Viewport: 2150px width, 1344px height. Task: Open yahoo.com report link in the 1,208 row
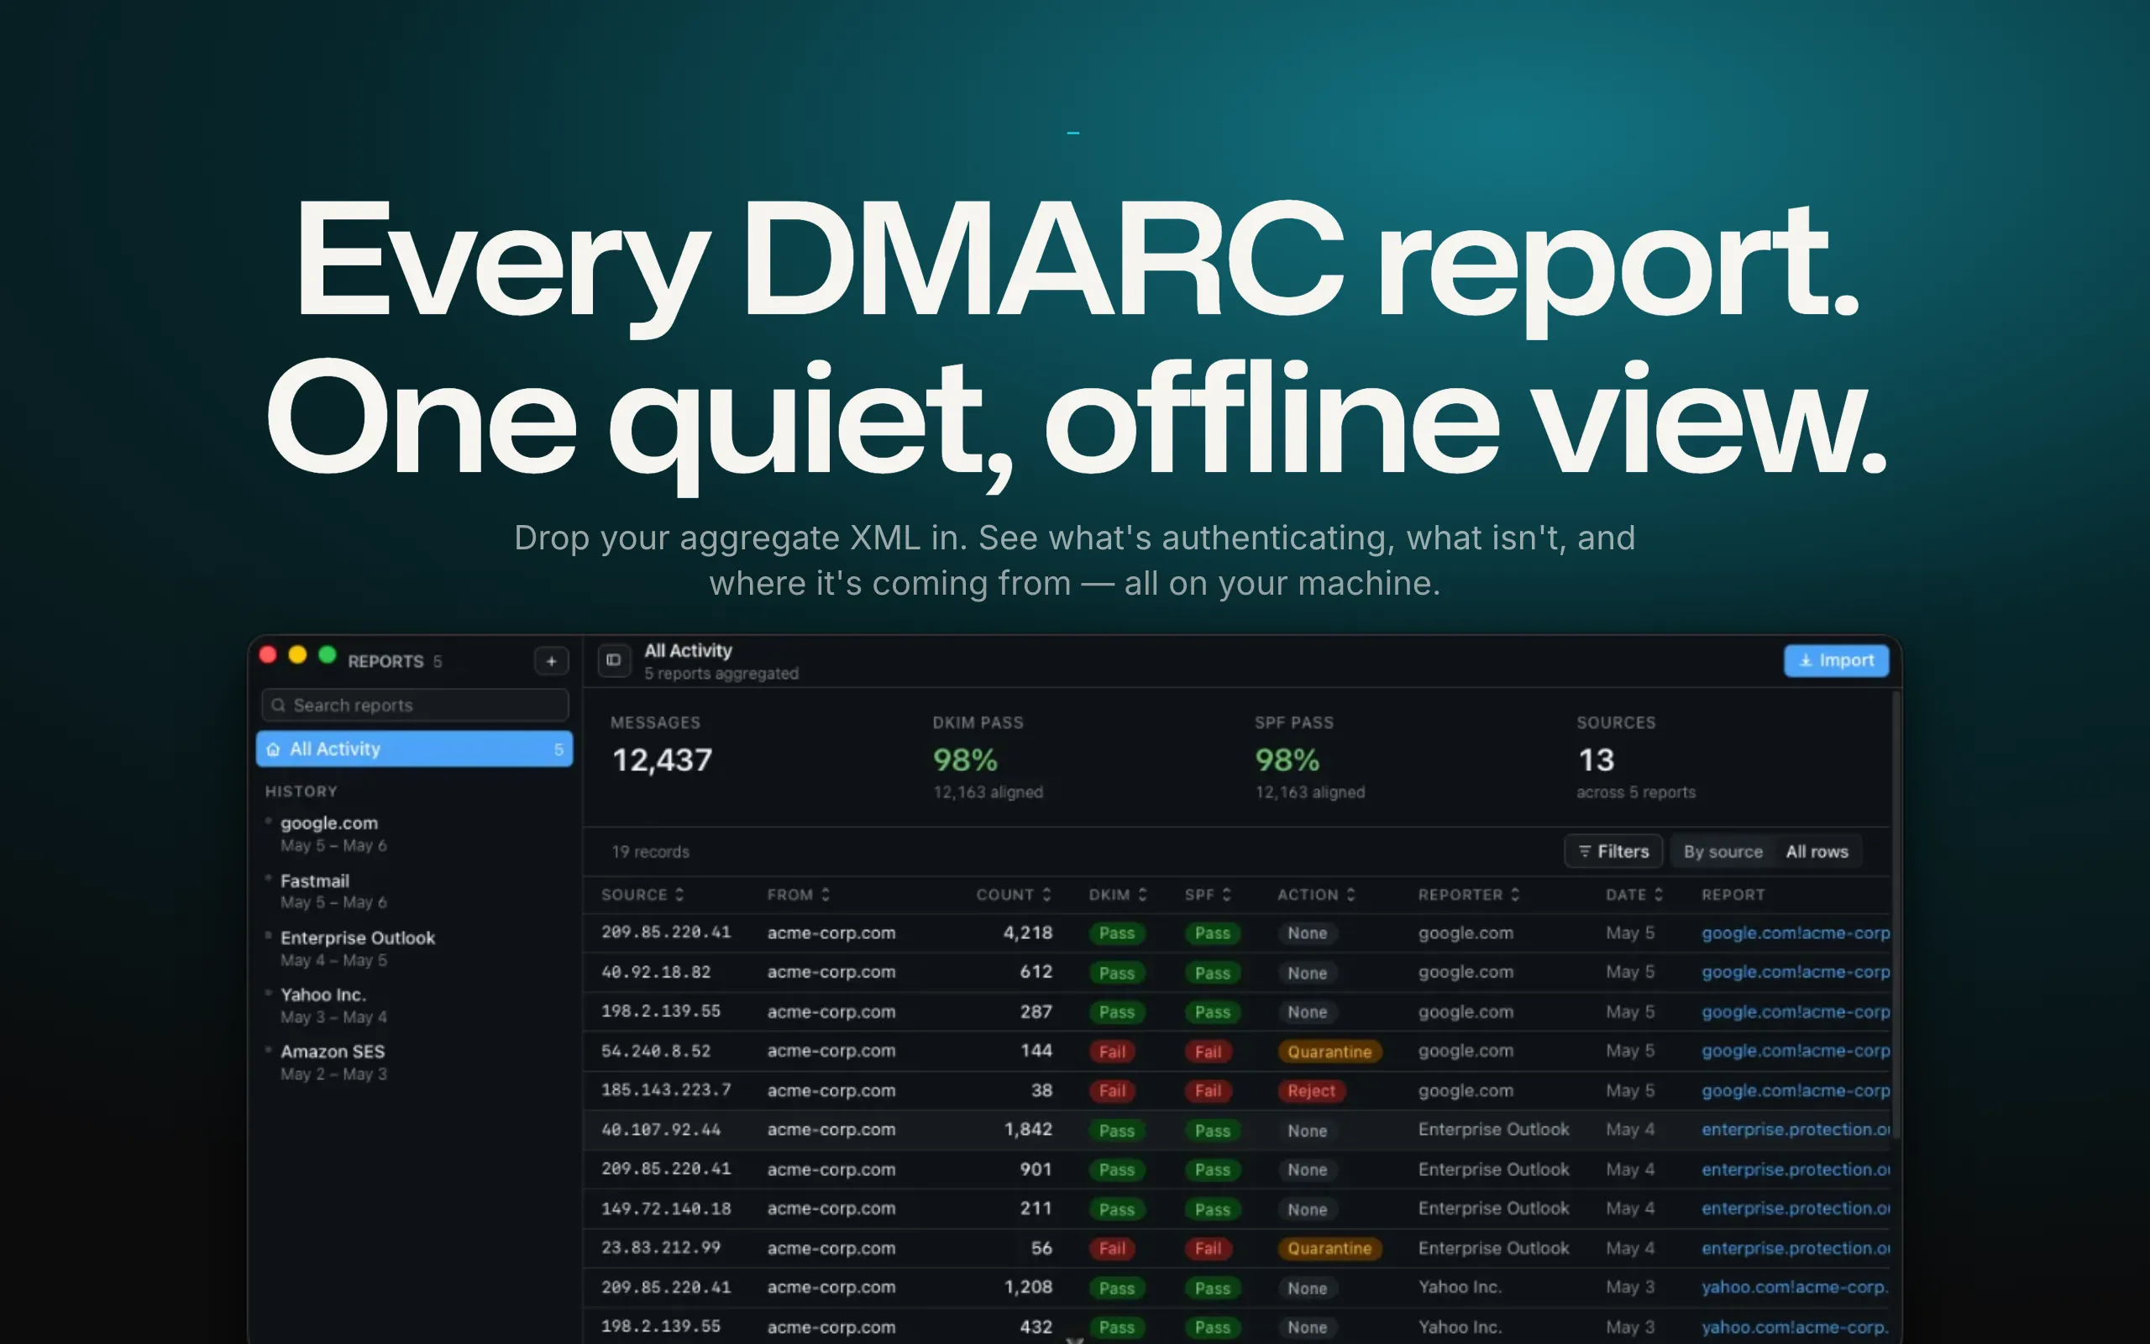tap(1795, 1287)
